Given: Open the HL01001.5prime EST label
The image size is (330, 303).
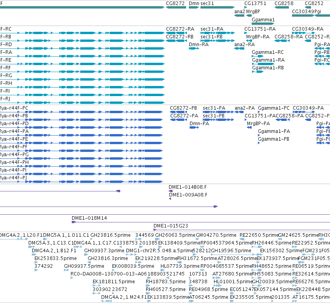Looking at the screenshot, I should (233, 282).
